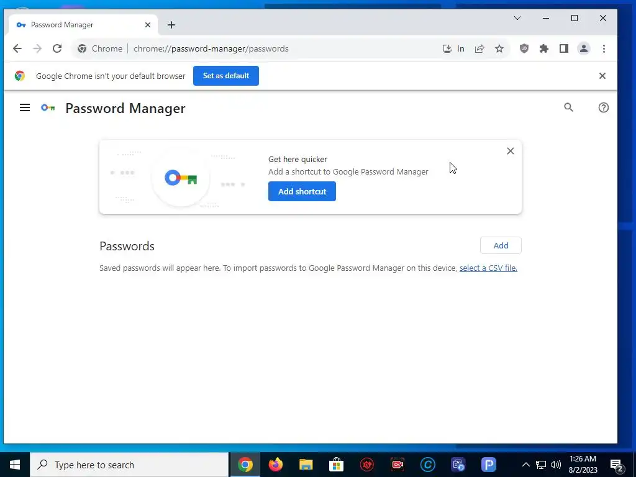This screenshot has height=477, width=636.
Task: Select the Password Manager browser tab
Action: tap(83, 25)
